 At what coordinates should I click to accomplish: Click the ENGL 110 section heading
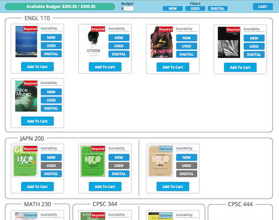(x=37, y=18)
